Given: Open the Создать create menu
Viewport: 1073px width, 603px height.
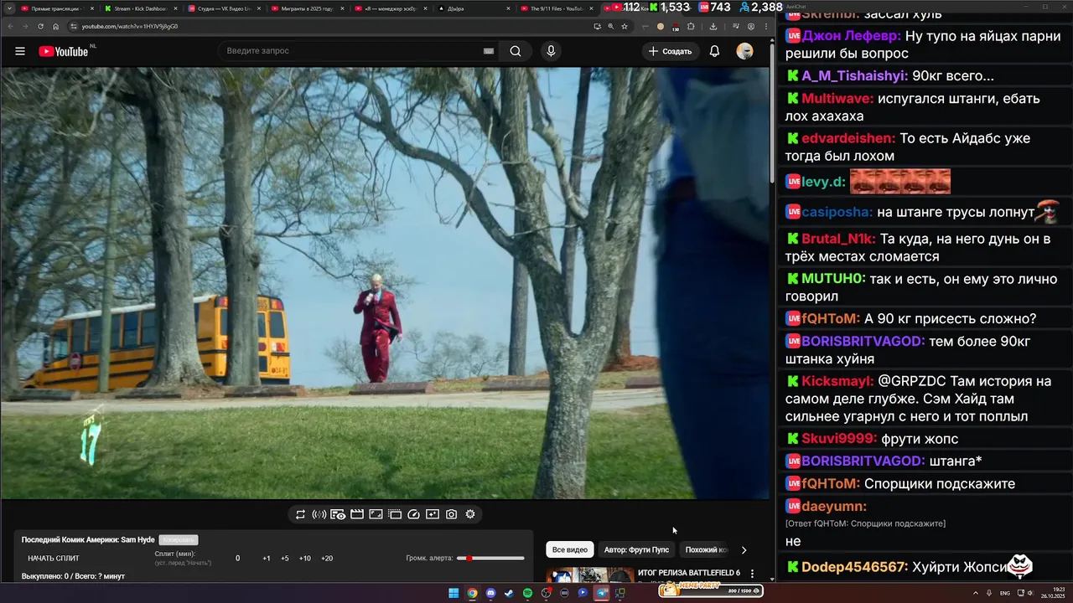Looking at the screenshot, I should point(671,51).
